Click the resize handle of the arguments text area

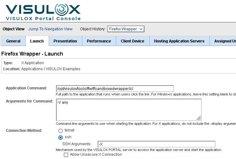(x=199, y=117)
